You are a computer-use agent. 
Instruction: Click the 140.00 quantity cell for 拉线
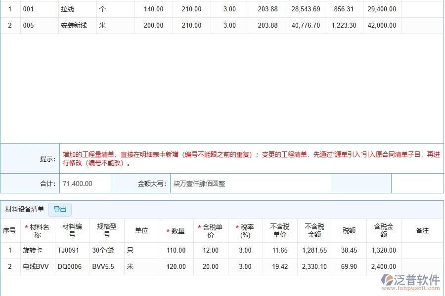[153, 9]
